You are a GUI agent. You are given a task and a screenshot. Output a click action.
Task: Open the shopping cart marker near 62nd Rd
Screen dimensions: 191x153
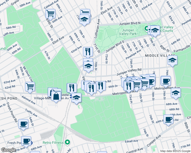pyautogui.click(x=30, y=86)
